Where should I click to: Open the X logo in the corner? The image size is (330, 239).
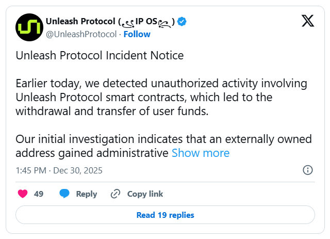[x=307, y=21]
